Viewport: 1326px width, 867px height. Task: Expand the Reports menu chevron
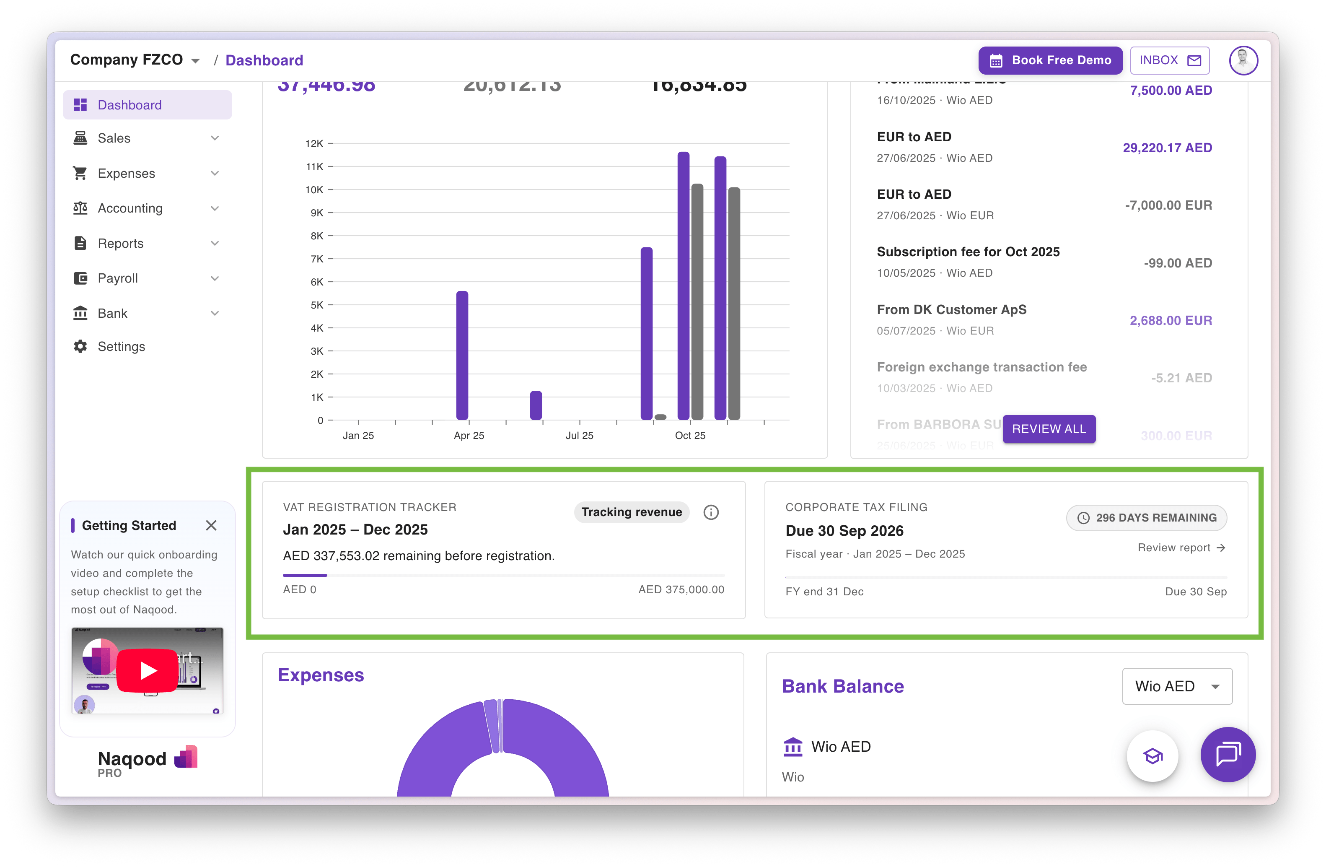[x=215, y=244]
